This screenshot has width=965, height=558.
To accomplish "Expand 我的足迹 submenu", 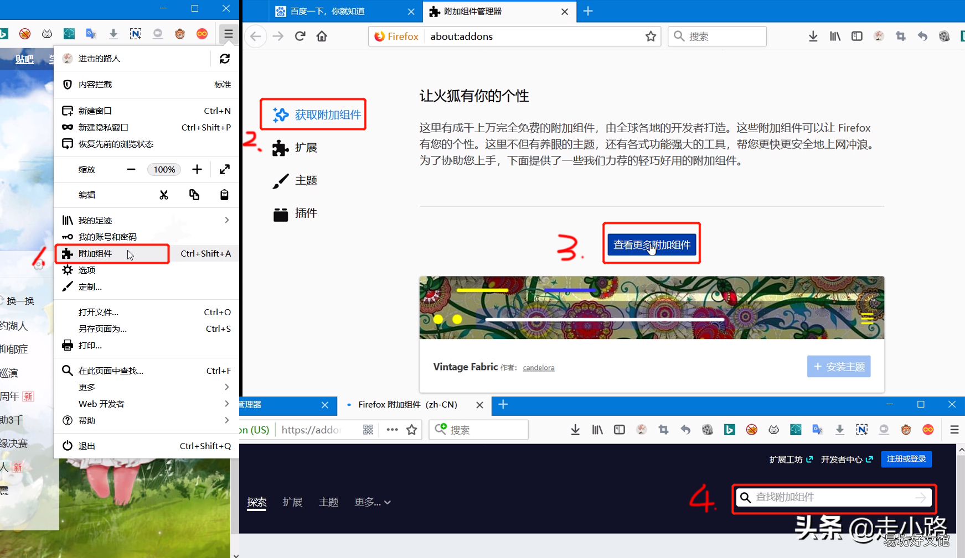I will pyautogui.click(x=147, y=220).
